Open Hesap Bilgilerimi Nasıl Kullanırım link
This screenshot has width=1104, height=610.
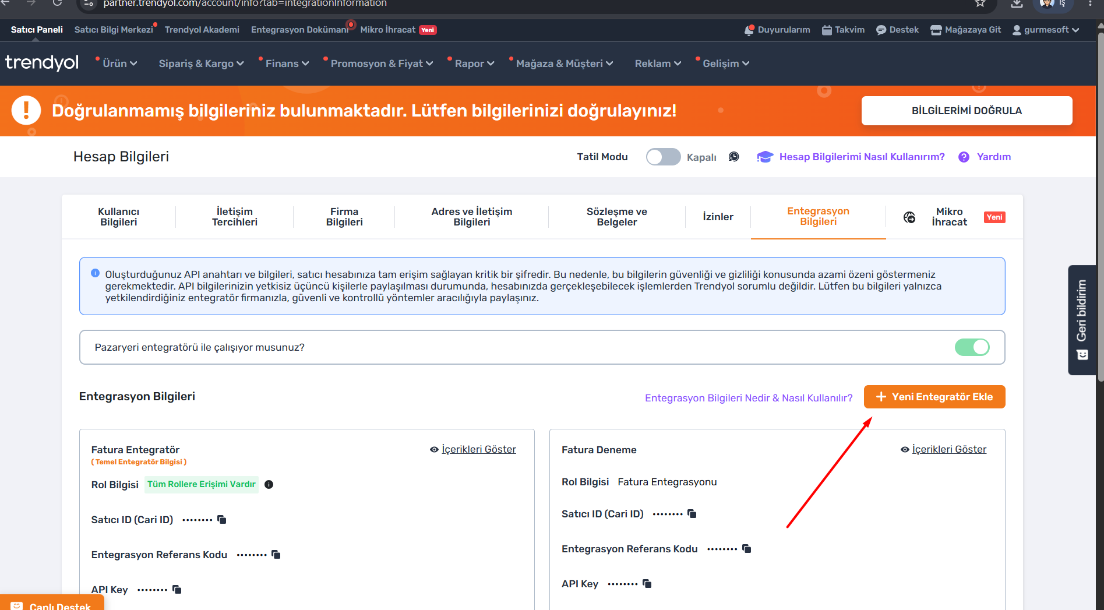862,157
